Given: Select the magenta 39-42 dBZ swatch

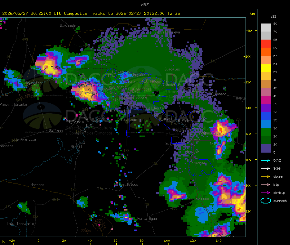Looking at the screenshot, I should [x=266, y=100].
